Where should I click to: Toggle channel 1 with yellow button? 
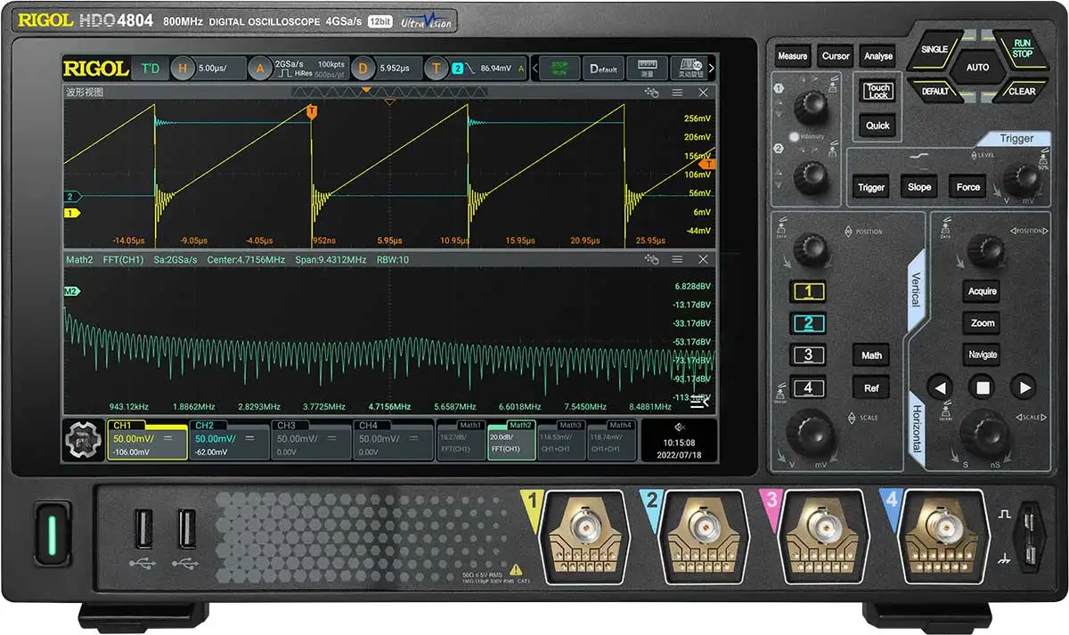[808, 291]
